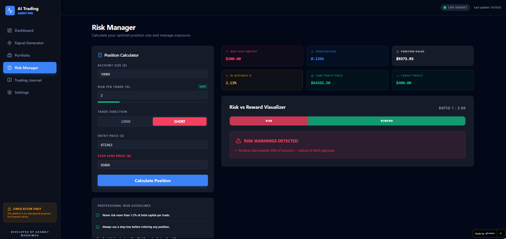506x239 pixels.
Task: Click the green REWARD bar segment
Action: point(387,121)
